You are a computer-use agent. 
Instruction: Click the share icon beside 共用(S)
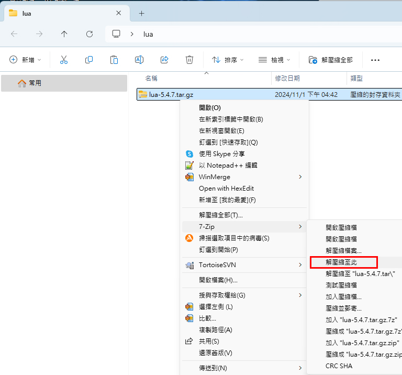click(189, 341)
